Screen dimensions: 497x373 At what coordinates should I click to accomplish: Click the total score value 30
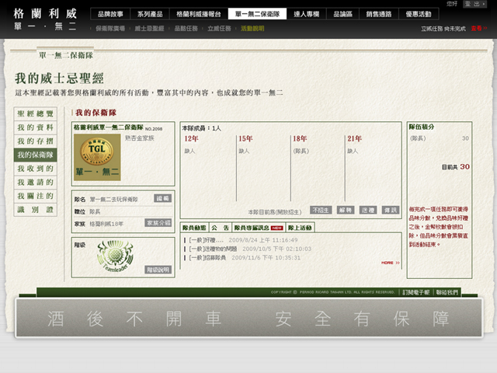pyautogui.click(x=464, y=166)
